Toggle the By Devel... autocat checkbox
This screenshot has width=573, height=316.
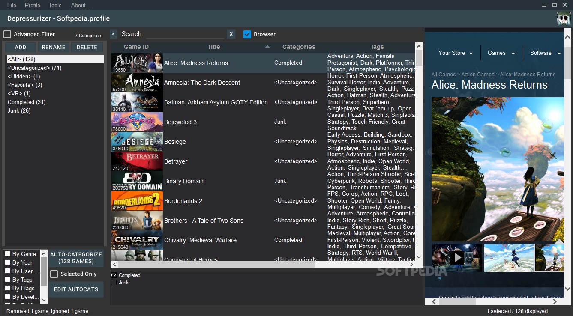7,297
